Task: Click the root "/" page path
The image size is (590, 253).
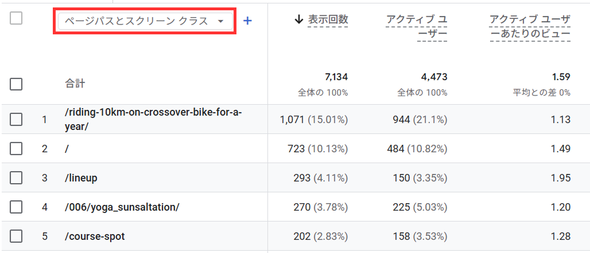Action: [x=67, y=149]
